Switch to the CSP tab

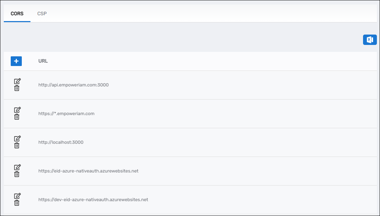click(42, 13)
